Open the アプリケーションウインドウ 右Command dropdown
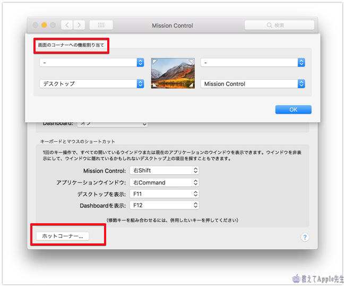Viewport: 345px width, 287px height. tap(165, 182)
